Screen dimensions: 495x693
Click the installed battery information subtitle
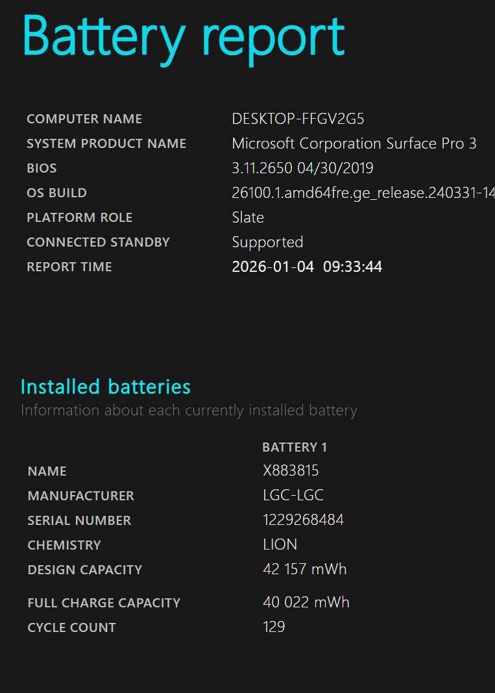tap(189, 411)
